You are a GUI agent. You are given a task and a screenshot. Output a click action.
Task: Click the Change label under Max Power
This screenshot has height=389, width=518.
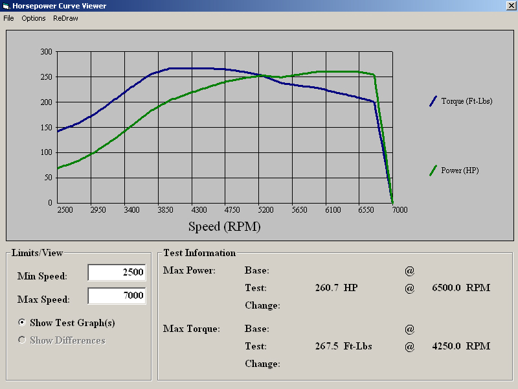click(263, 305)
